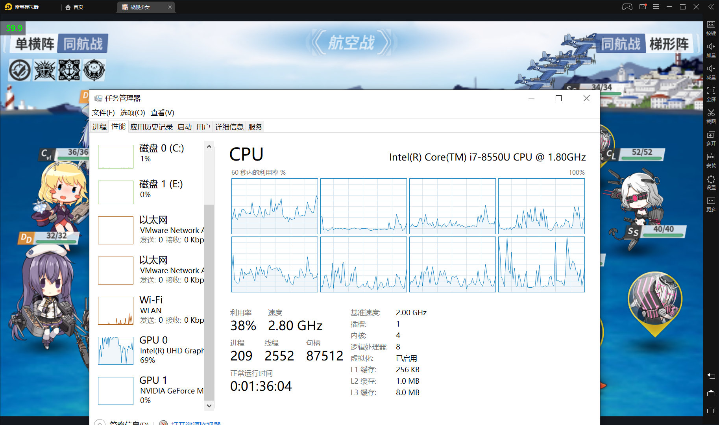The image size is (719, 425).
Task: Close the 战舰少女 tab
Action: click(170, 7)
